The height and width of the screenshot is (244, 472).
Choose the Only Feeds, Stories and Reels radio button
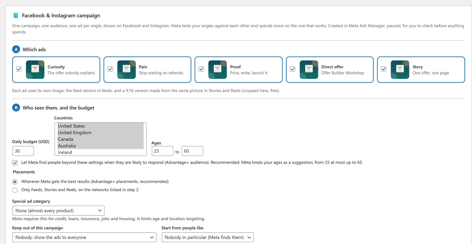click(x=15, y=190)
